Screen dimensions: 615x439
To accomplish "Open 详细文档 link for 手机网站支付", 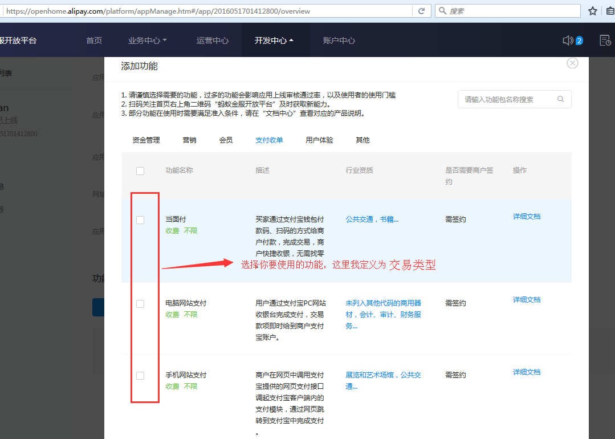I will (x=526, y=372).
